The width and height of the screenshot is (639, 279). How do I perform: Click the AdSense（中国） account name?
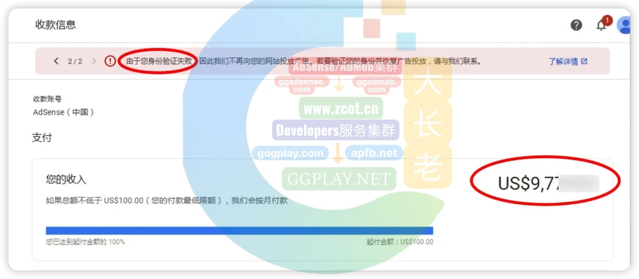point(64,112)
